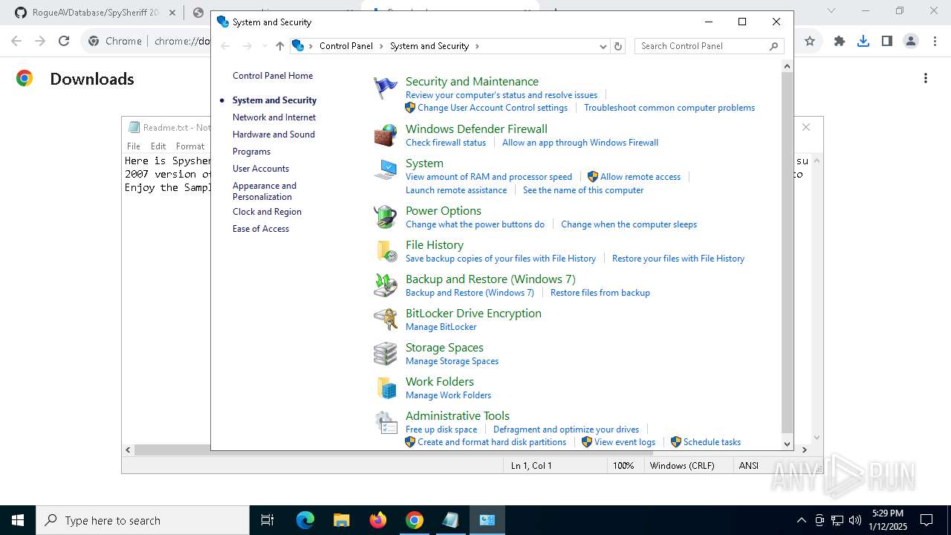Screen dimensions: 951x535
Task: Open Security and Maintenance flag icon
Action: (385, 88)
